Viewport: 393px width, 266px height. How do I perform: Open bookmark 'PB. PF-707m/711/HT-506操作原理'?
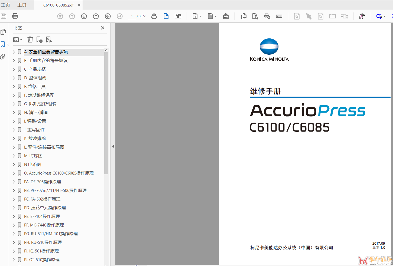click(x=55, y=191)
